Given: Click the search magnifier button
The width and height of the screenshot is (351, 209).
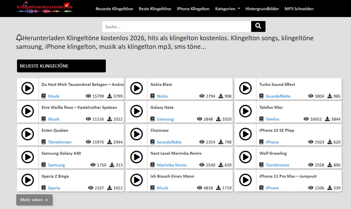Looking at the screenshot, I should coord(258,27).
